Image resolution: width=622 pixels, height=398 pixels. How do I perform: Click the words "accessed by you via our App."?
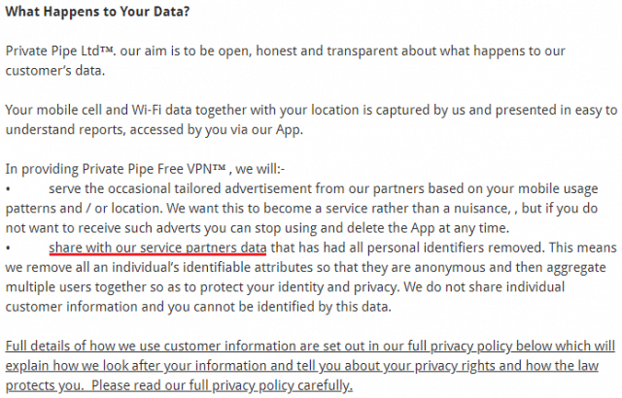(216, 130)
